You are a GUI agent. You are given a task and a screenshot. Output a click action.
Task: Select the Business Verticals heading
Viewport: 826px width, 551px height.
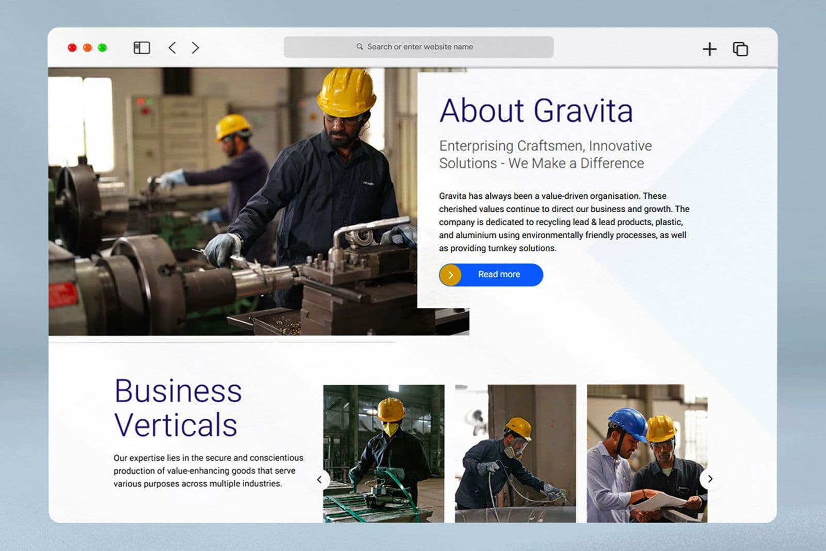(178, 407)
